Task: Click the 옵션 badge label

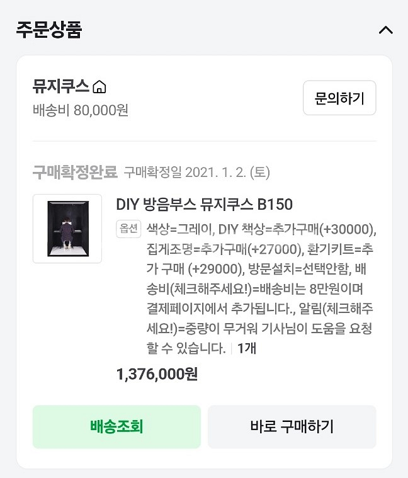Action: 128,228
